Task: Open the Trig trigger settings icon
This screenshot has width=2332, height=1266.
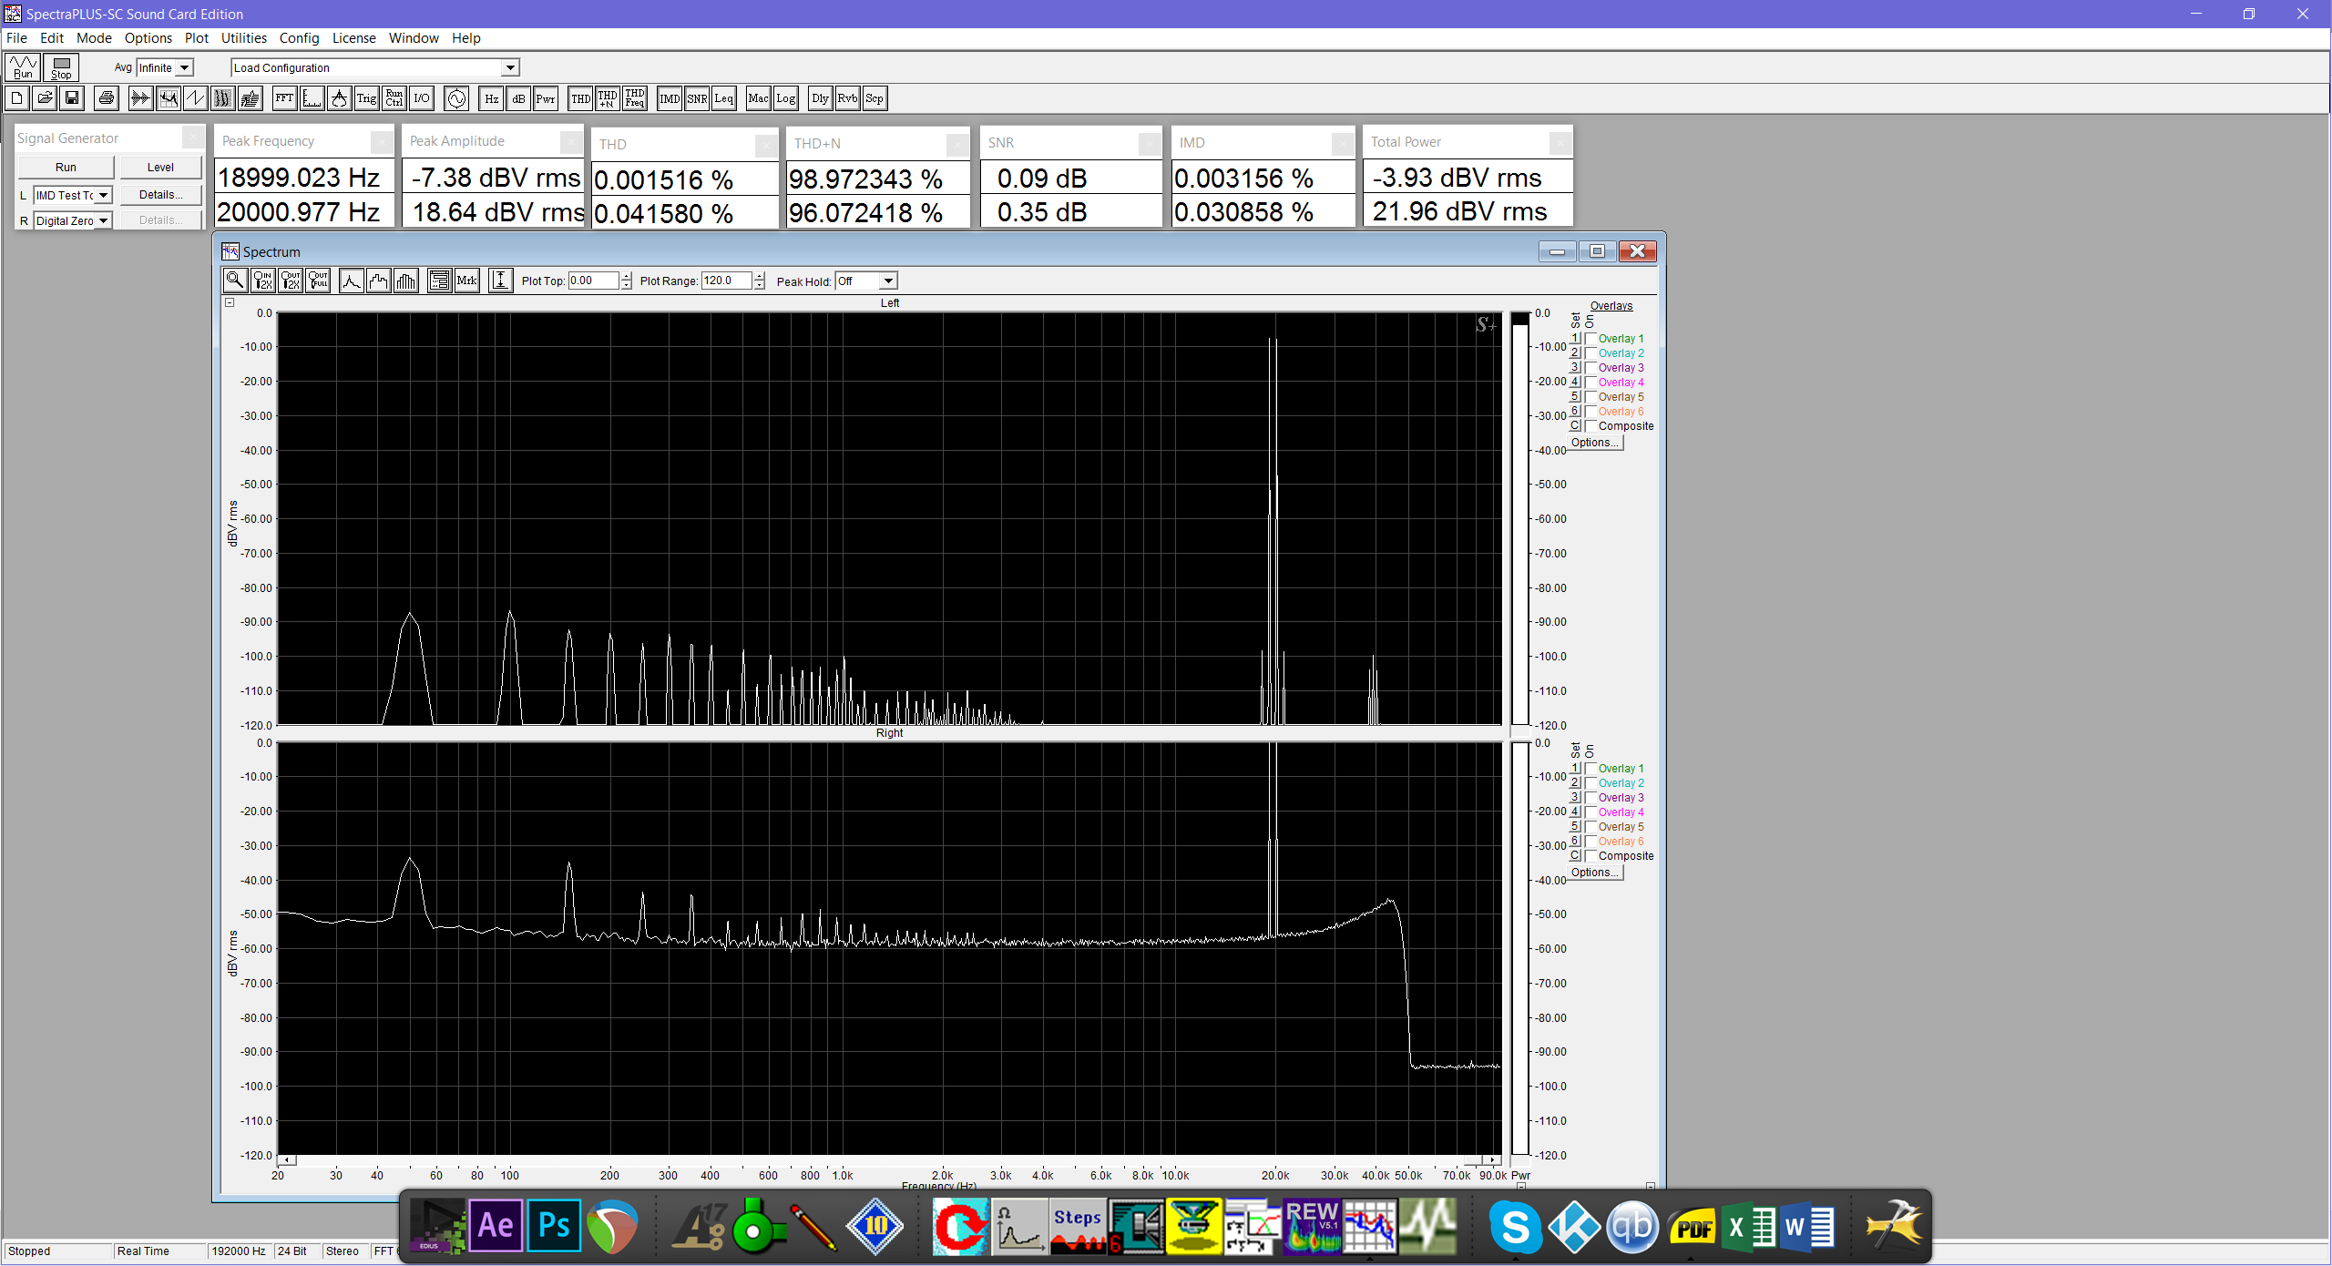Action: tap(367, 98)
